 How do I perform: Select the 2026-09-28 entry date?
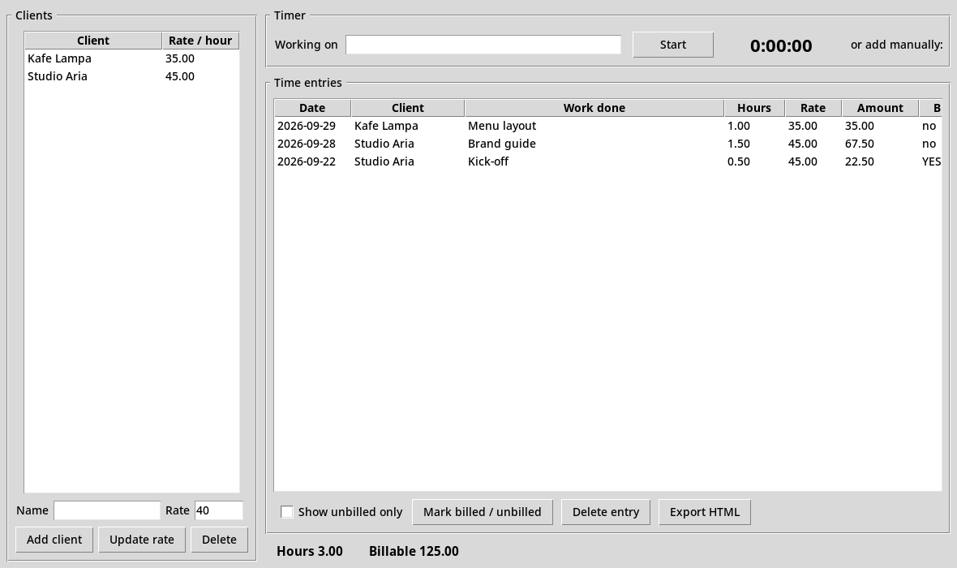[307, 144]
